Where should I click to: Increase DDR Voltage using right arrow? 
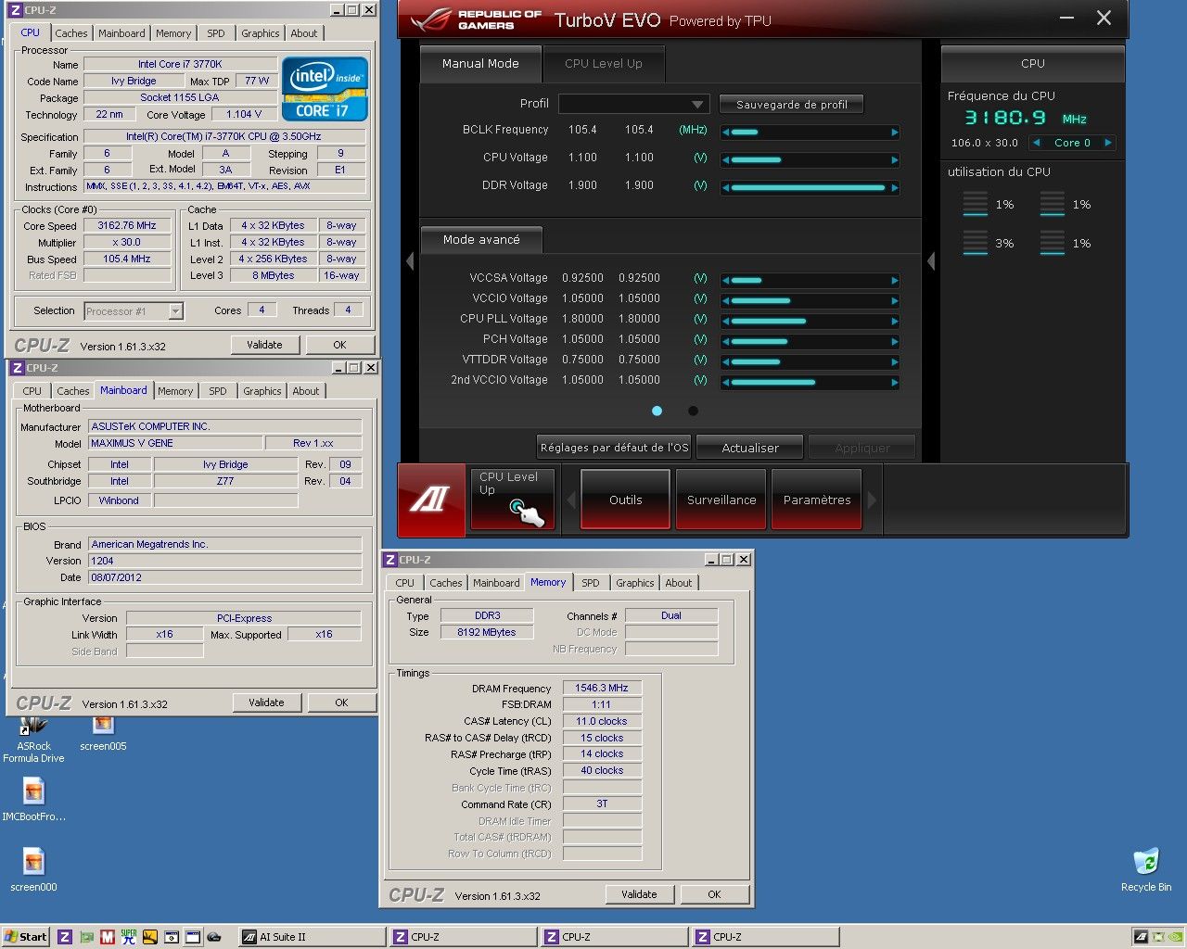coord(894,188)
